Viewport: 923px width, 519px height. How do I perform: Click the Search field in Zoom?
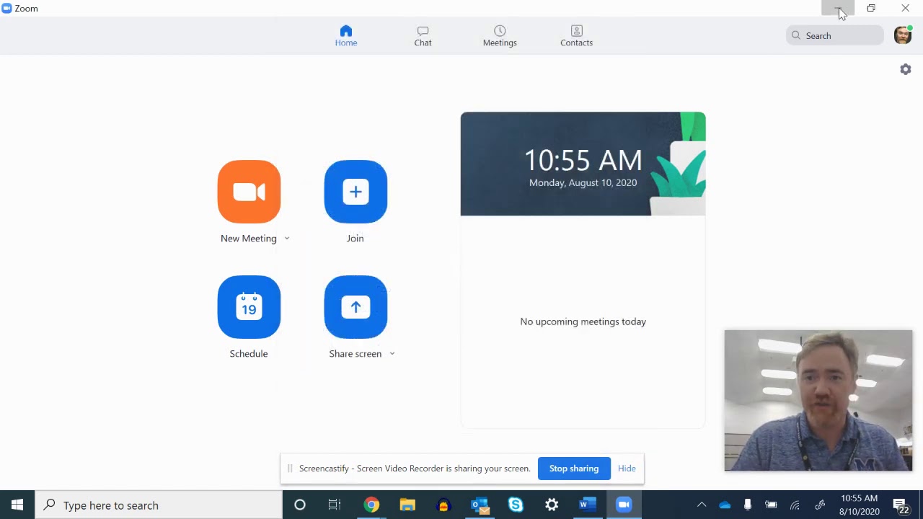point(835,35)
